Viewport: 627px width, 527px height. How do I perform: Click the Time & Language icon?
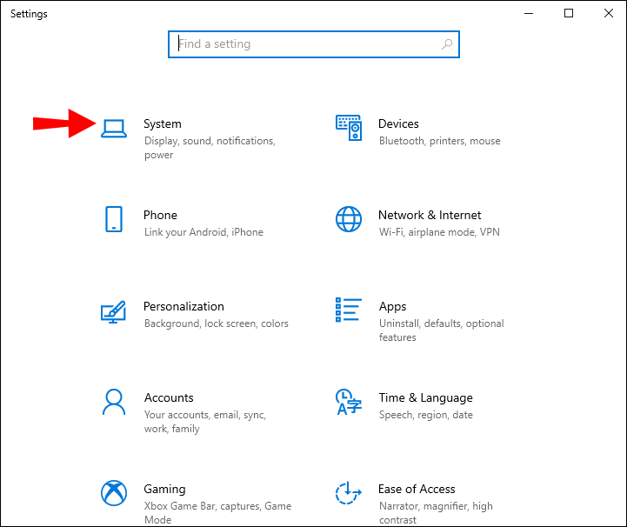[348, 402]
